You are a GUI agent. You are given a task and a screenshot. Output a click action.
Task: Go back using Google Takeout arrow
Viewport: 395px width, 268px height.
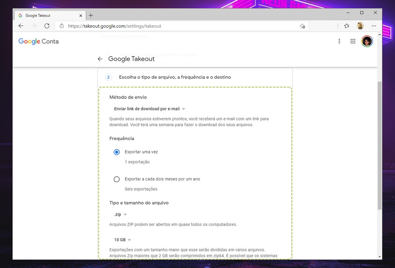[x=100, y=59]
